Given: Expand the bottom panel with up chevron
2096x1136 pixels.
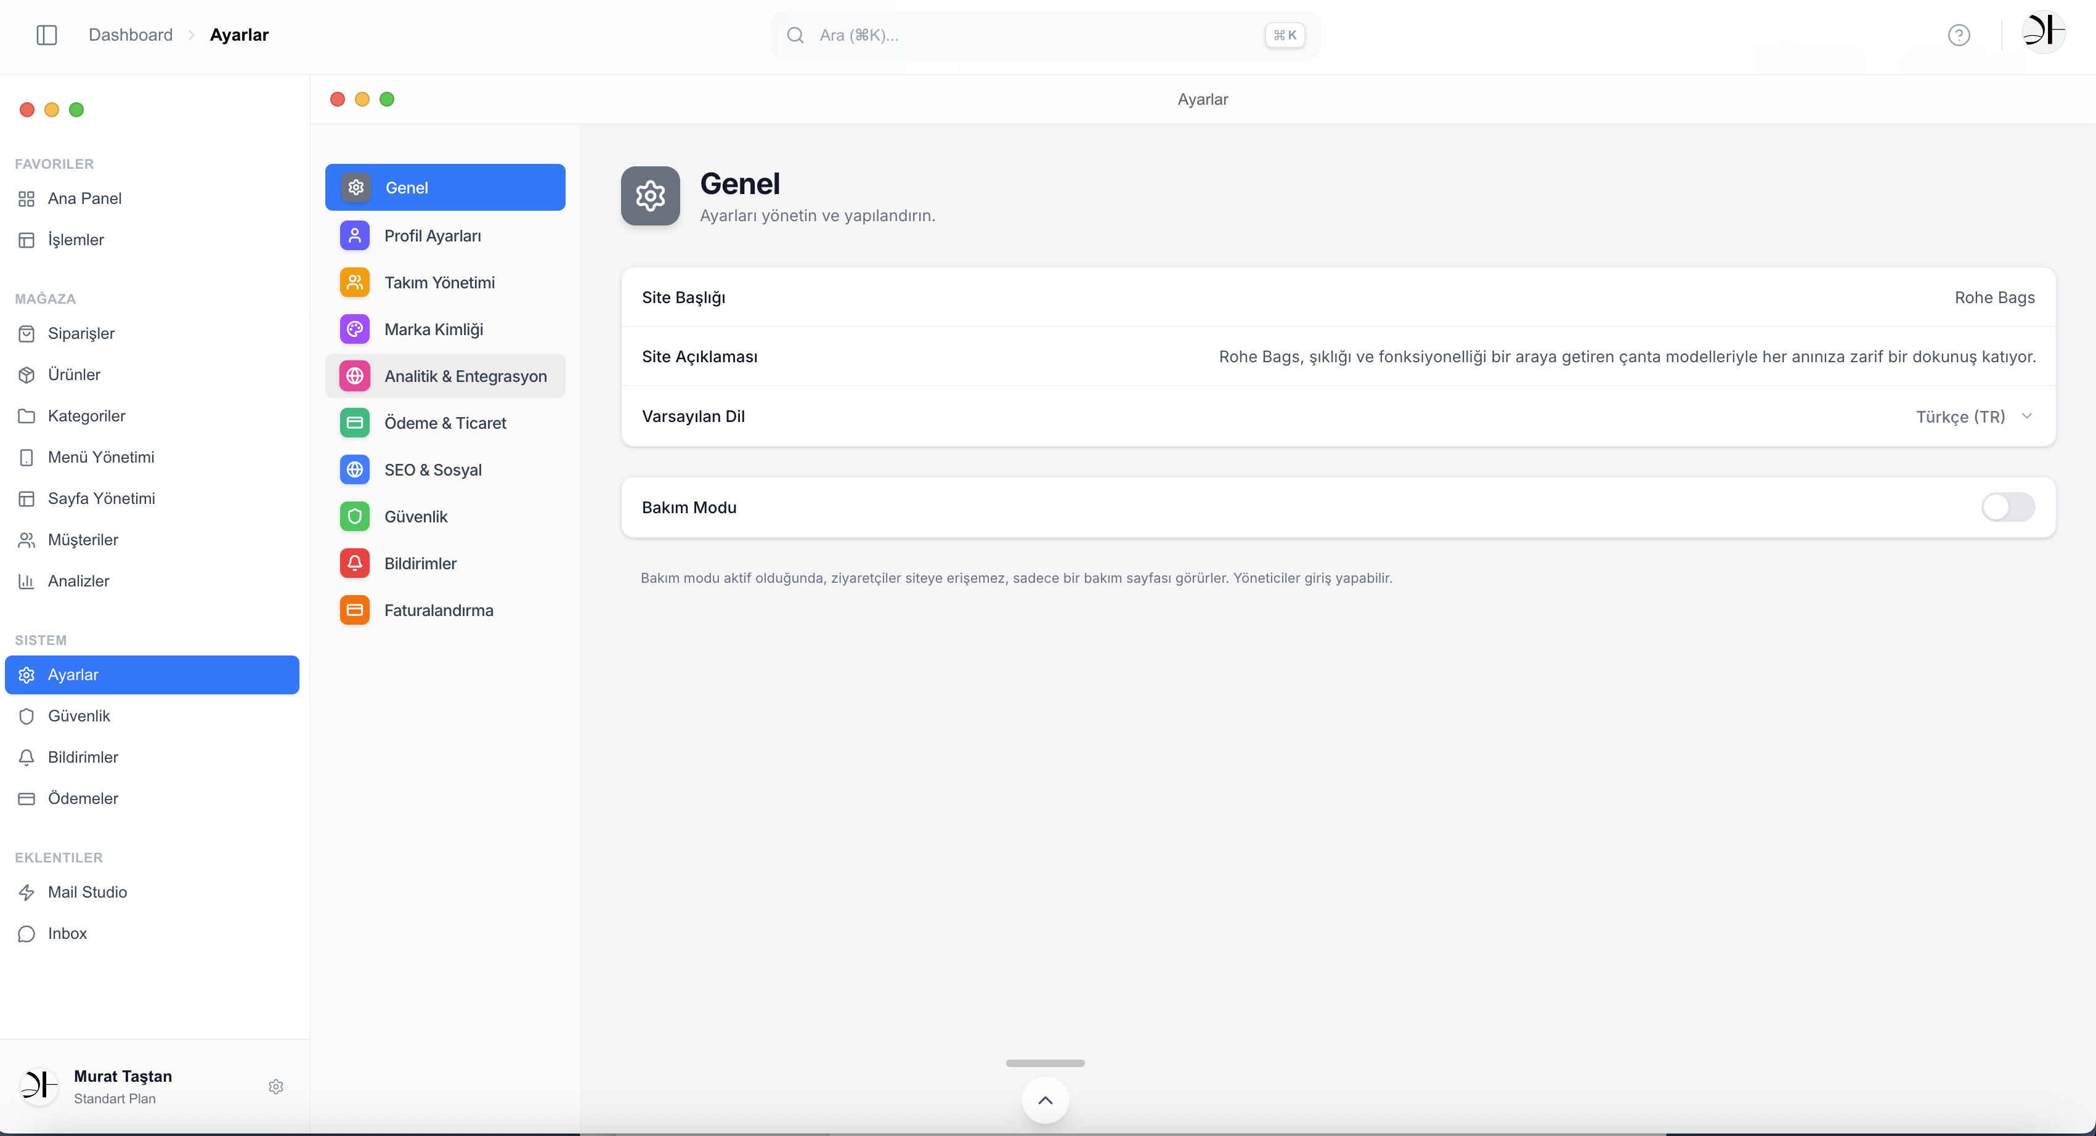Looking at the screenshot, I should (x=1045, y=1100).
